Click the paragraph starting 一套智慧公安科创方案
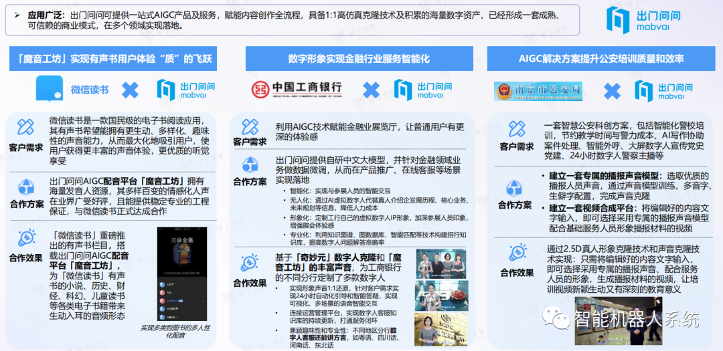 tap(624, 140)
